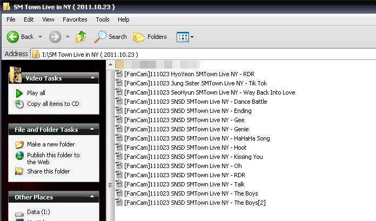Click video icon of Jung Sister Tik Tok
Viewport: 376px width, 221px height.
(x=119, y=83)
